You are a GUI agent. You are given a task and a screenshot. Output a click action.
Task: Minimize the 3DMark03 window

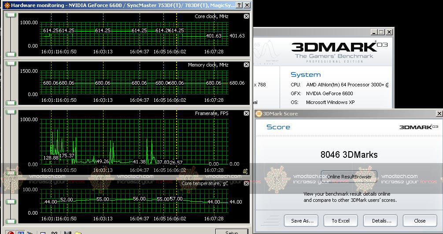(374, 32)
